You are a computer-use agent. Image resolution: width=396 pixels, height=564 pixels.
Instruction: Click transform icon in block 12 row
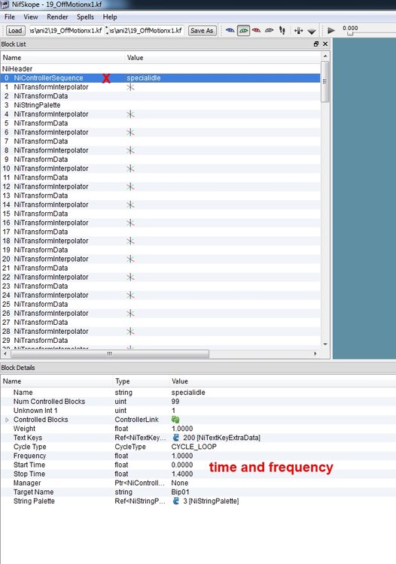coord(130,186)
